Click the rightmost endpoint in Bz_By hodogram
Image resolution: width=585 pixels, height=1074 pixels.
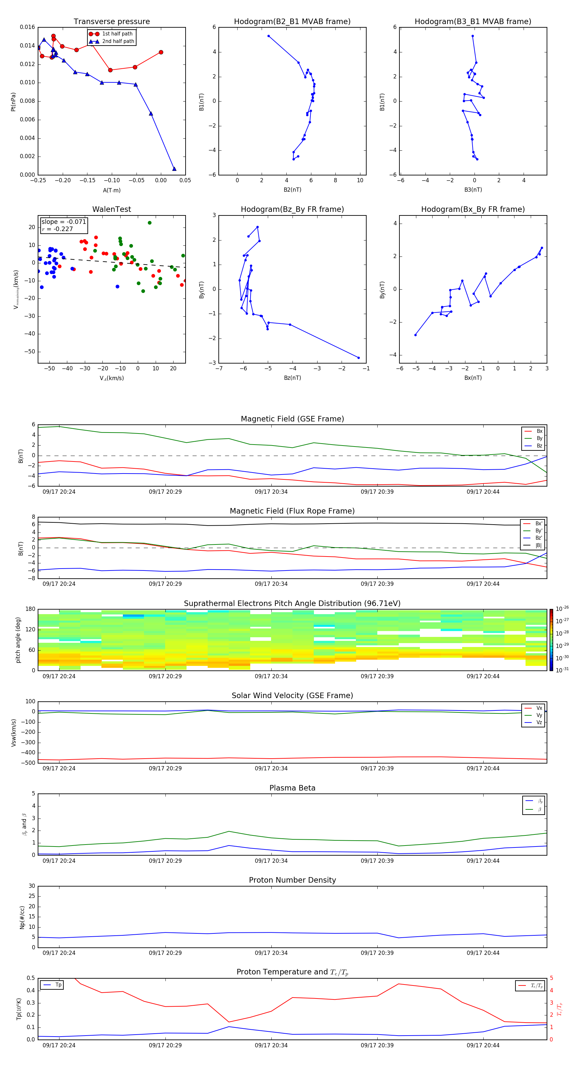pos(358,358)
